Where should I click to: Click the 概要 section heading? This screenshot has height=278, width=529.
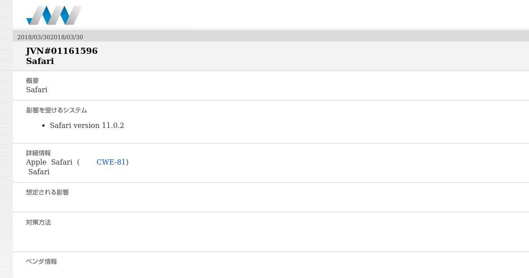[32, 81]
